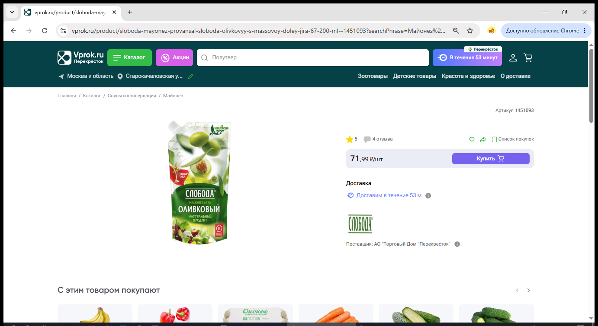Open the browser extension icon

pyautogui.click(x=491, y=31)
